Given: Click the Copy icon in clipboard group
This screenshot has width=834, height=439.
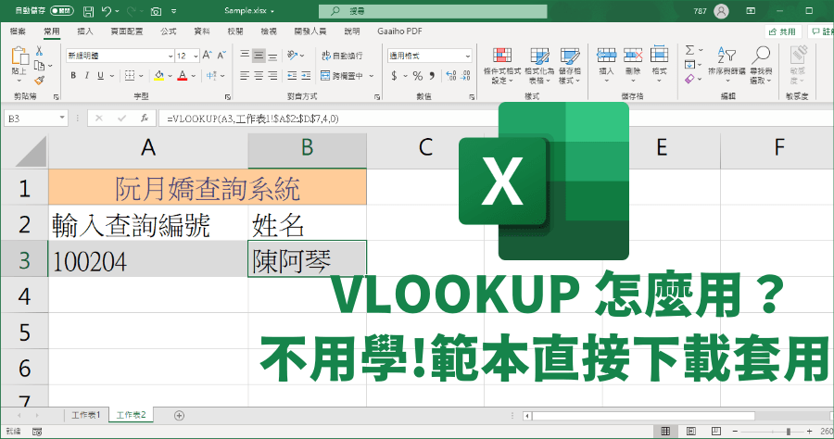Looking at the screenshot, I should point(39,66).
